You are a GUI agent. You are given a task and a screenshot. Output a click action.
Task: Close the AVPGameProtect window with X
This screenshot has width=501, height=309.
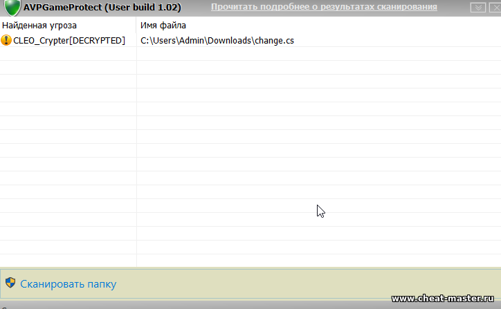493,7
